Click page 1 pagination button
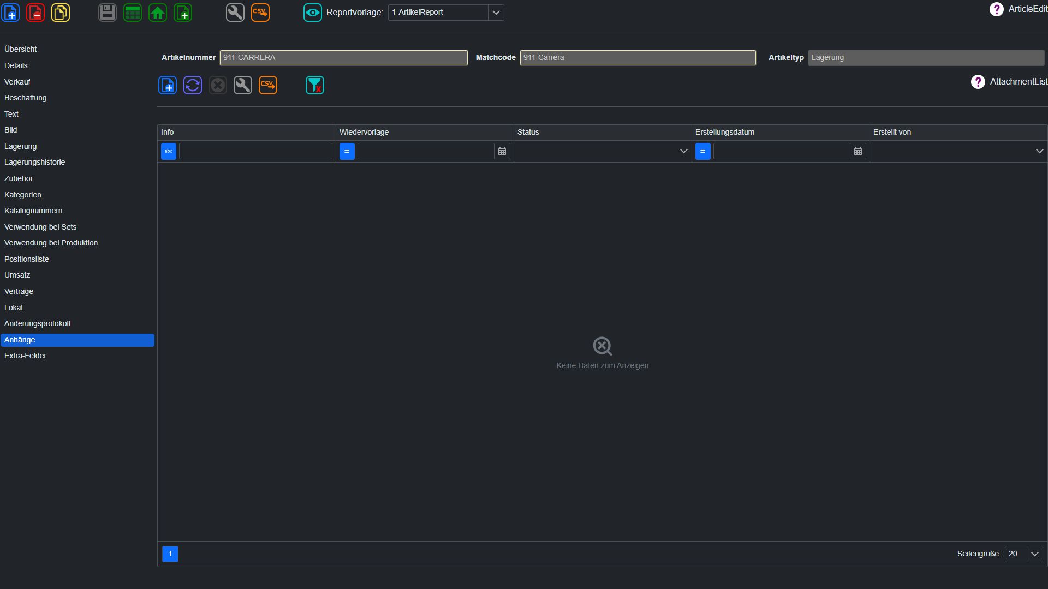 point(170,554)
